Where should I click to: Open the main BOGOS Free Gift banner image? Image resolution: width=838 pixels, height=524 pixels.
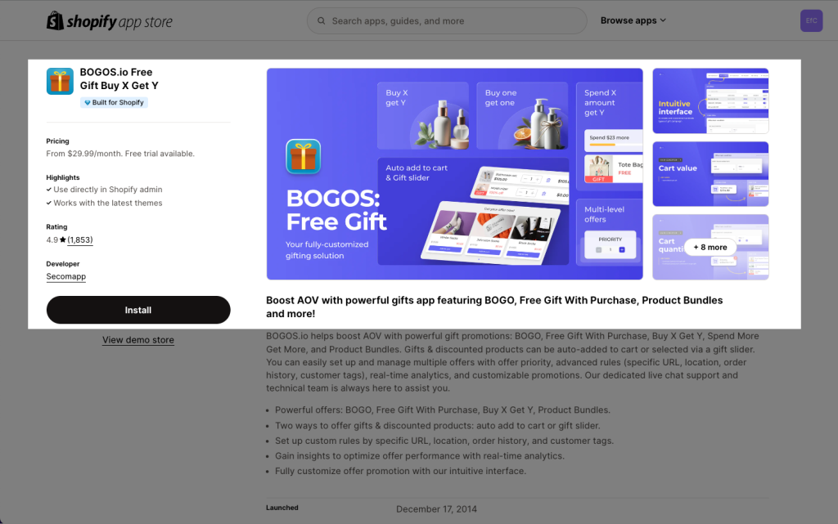point(455,174)
